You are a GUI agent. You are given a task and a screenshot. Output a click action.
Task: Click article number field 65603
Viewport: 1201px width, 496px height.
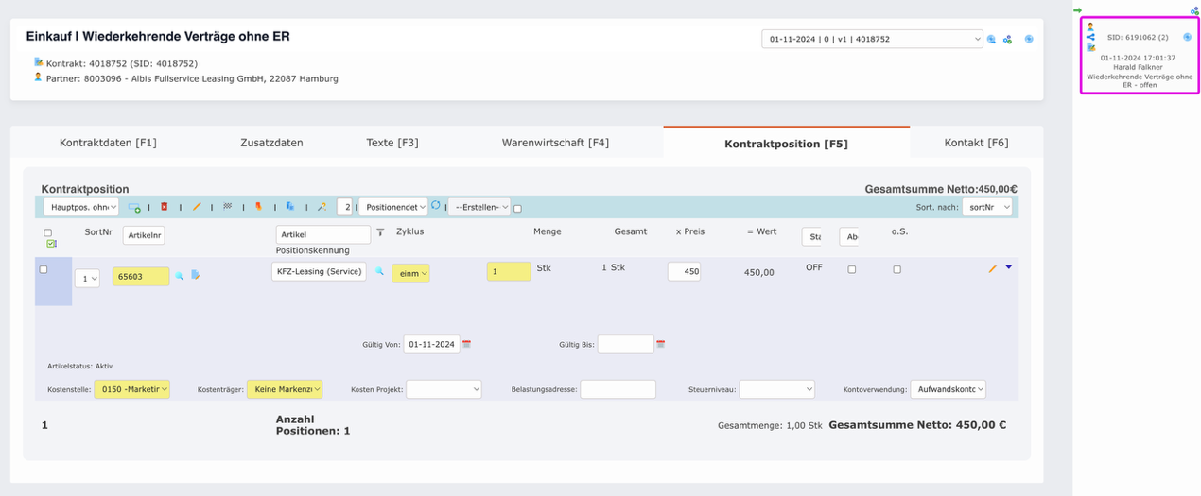pyautogui.click(x=141, y=276)
